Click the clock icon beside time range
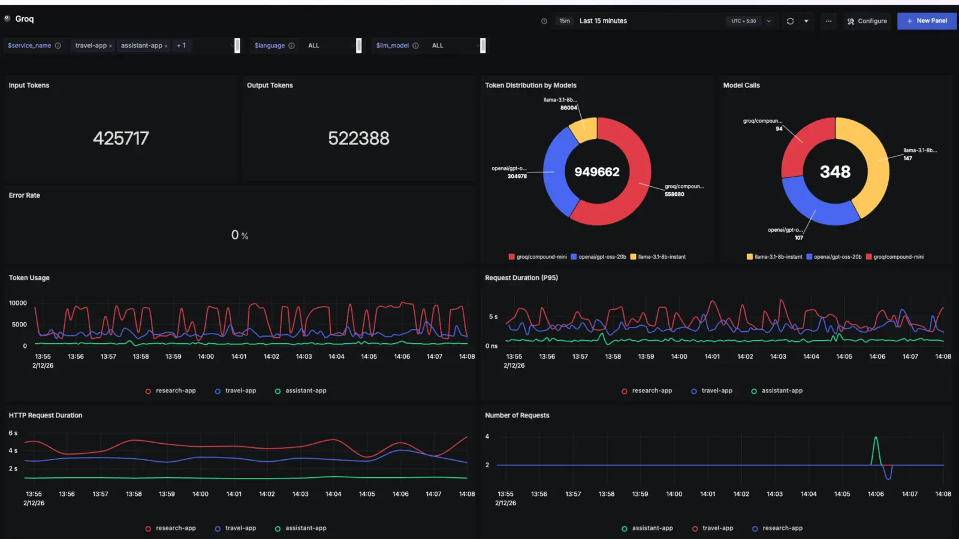The width and height of the screenshot is (959, 539). click(544, 21)
